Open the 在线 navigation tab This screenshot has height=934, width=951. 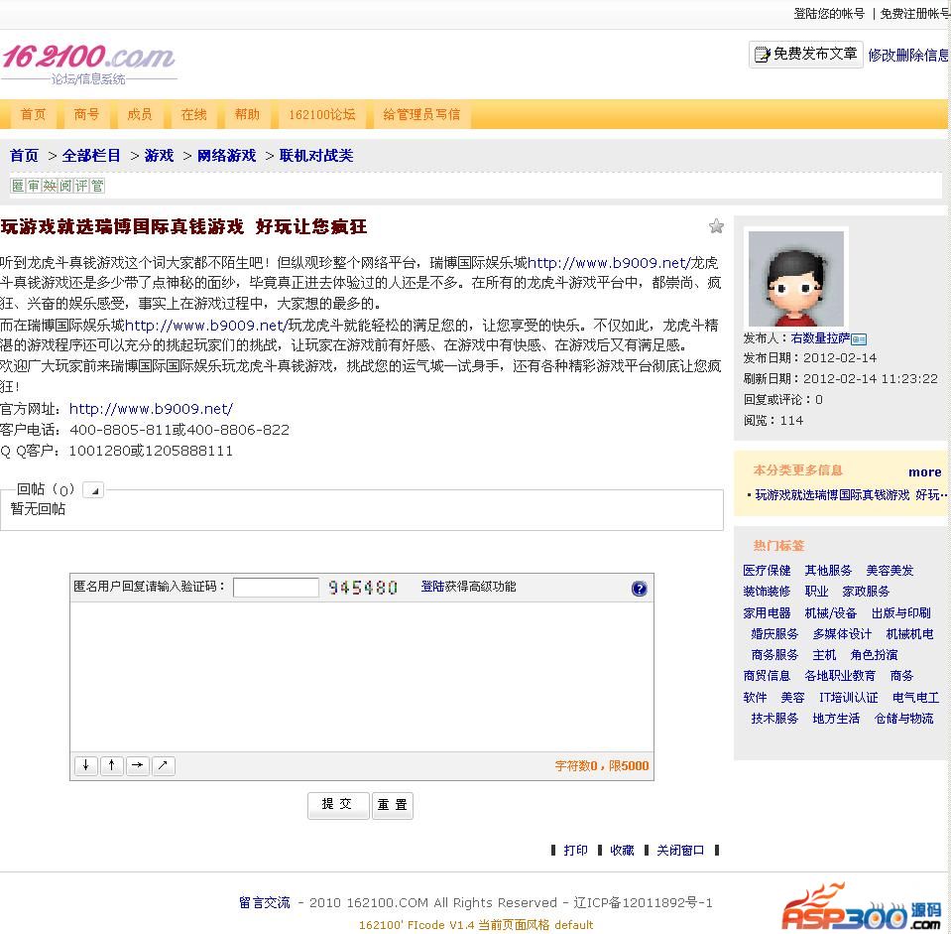[x=193, y=115]
